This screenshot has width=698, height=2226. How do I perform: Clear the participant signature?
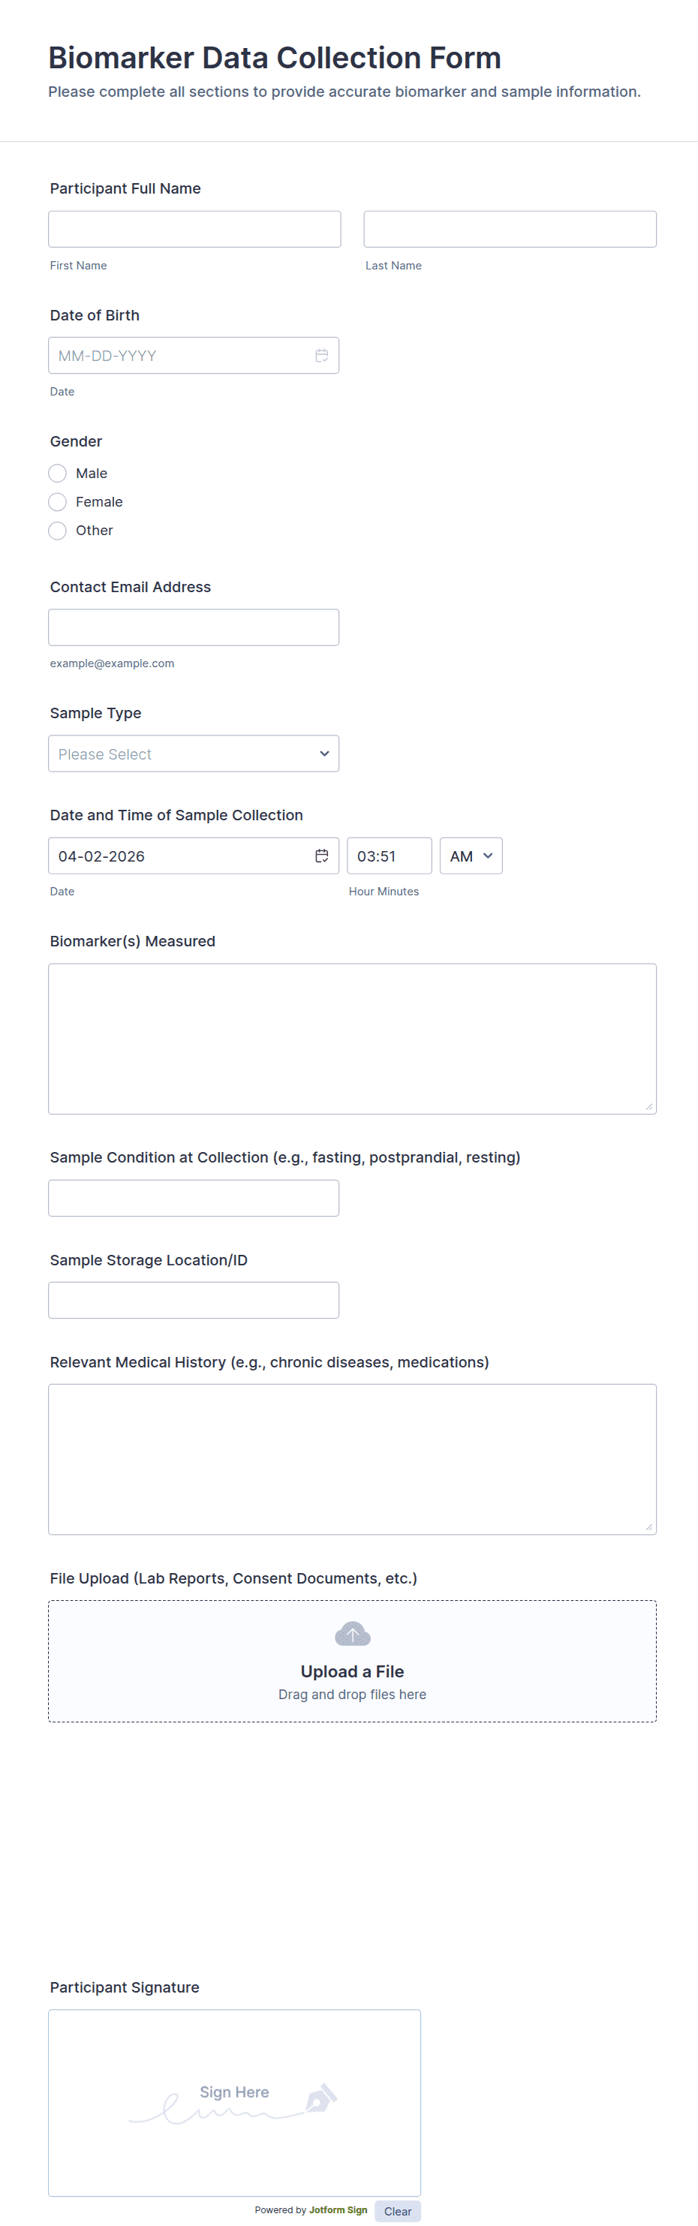pyautogui.click(x=397, y=2210)
